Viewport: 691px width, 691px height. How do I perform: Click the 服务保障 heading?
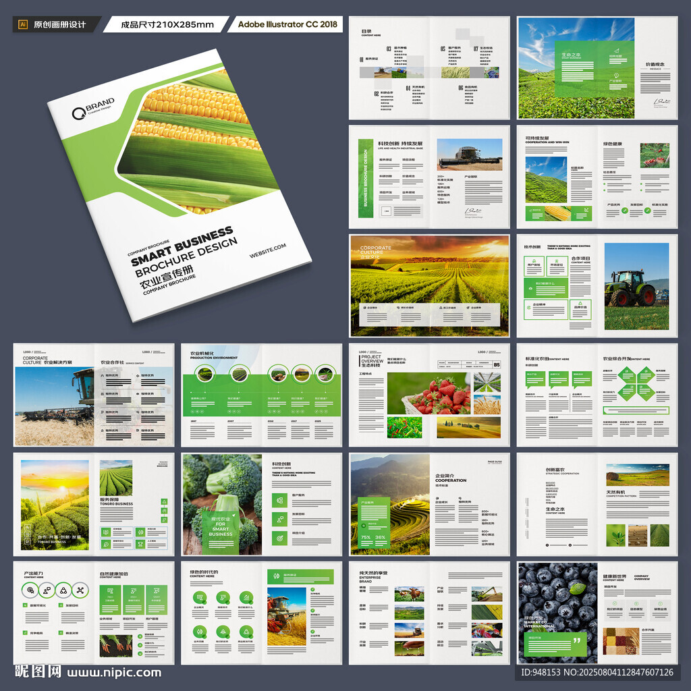coord(109,500)
